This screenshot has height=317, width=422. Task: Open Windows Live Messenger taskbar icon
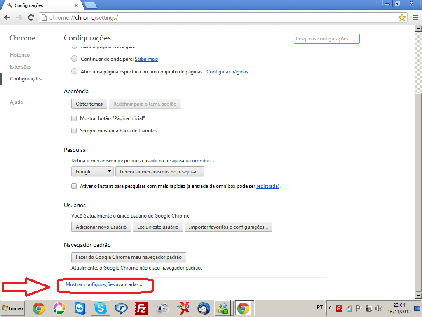[x=223, y=308]
